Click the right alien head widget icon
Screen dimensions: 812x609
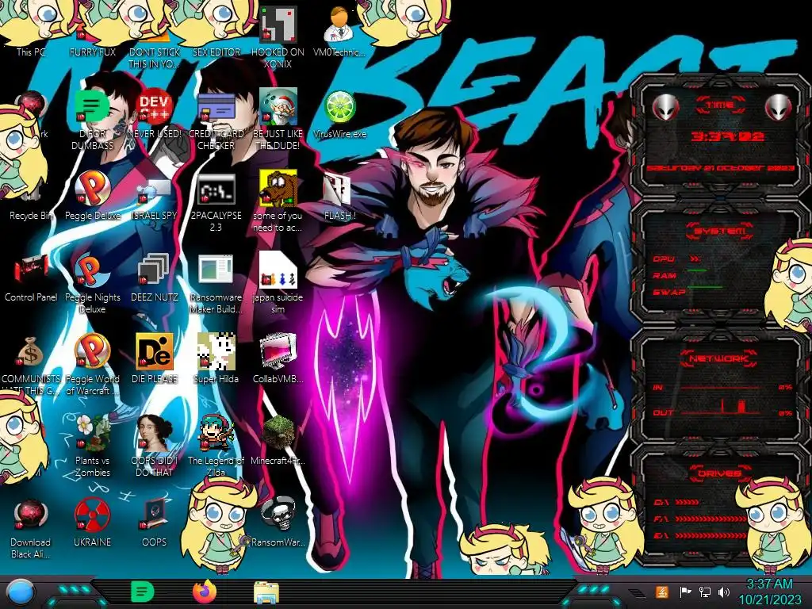point(779,107)
